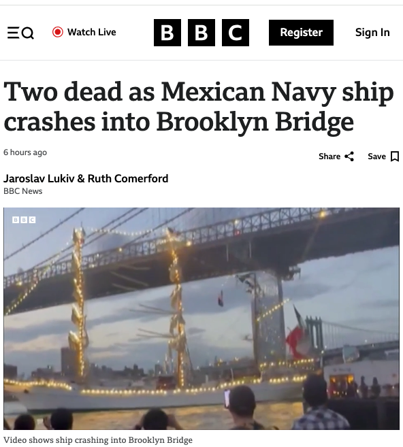Click the article headline text
The image size is (403, 447).
pos(199,106)
